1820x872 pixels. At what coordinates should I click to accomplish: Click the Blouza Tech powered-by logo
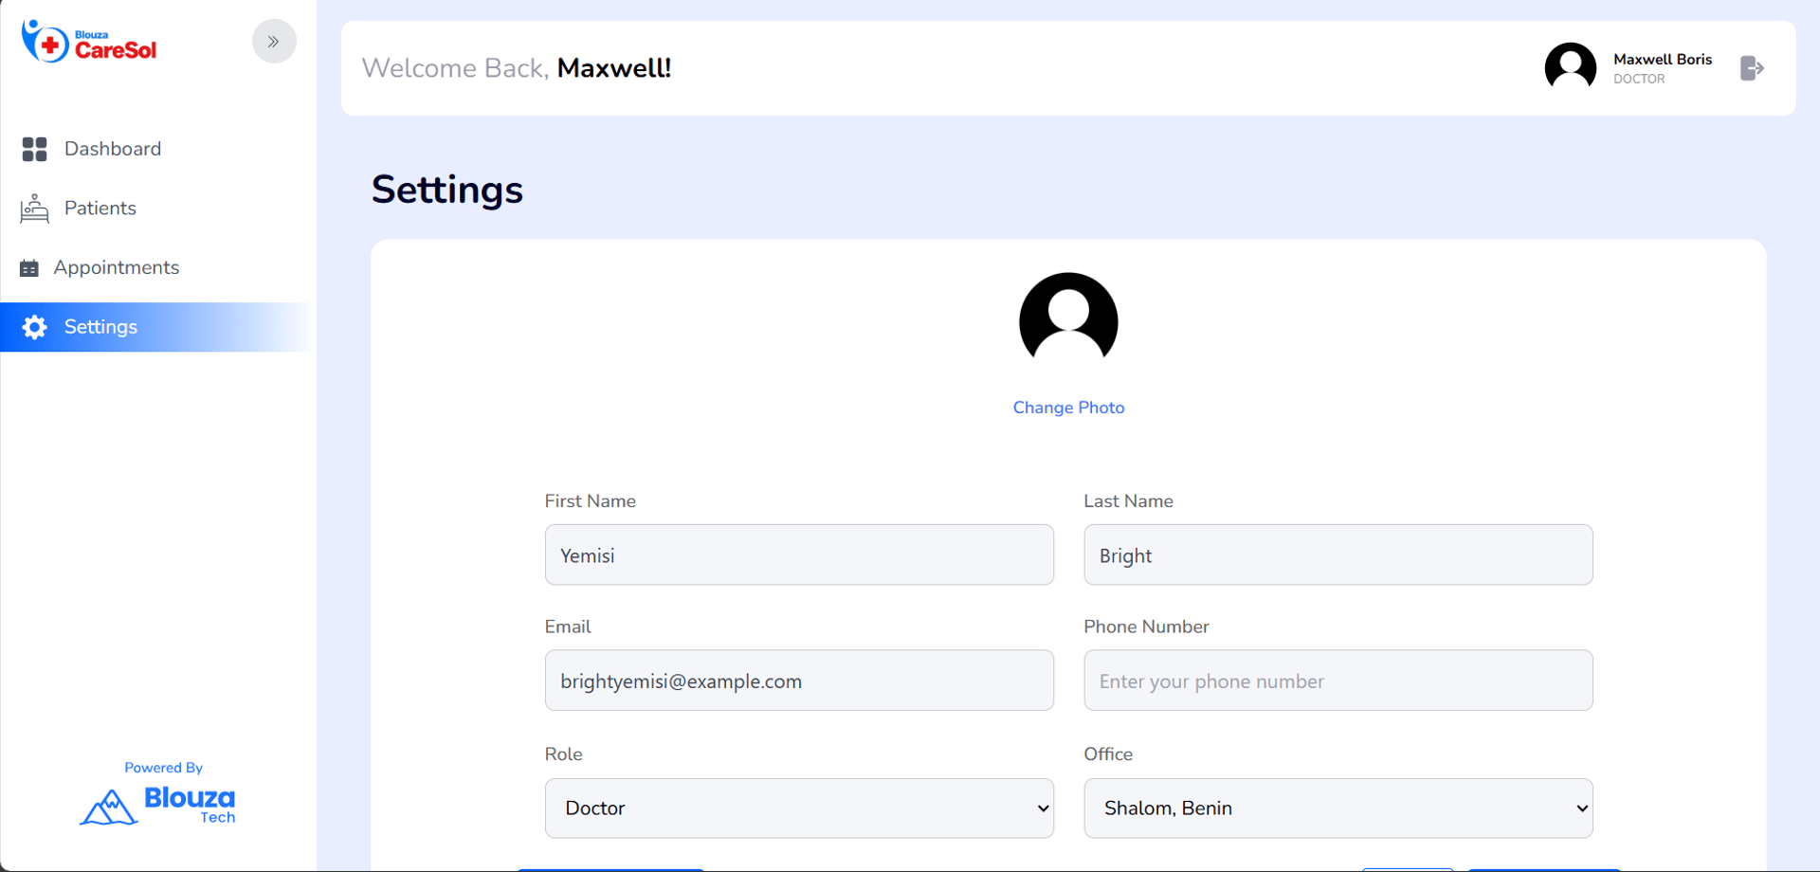pos(158,805)
